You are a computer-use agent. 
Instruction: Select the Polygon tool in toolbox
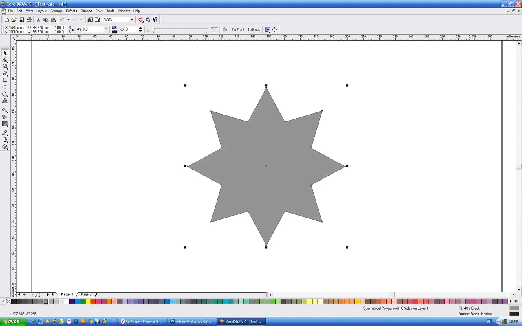[5, 94]
